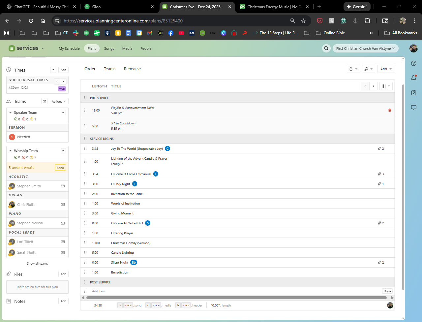The height and width of the screenshot is (322, 422).
Task: Open the columns layout dropdown
Action: [386, 86]
